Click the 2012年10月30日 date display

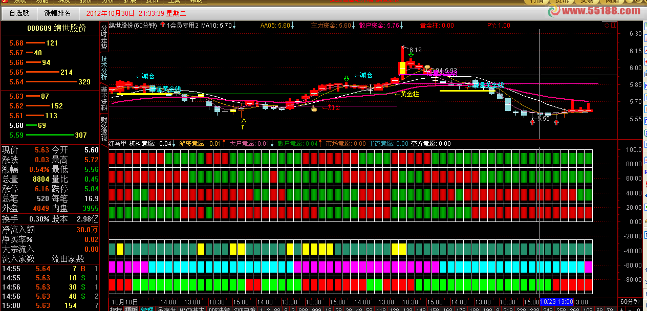(111, 13)
